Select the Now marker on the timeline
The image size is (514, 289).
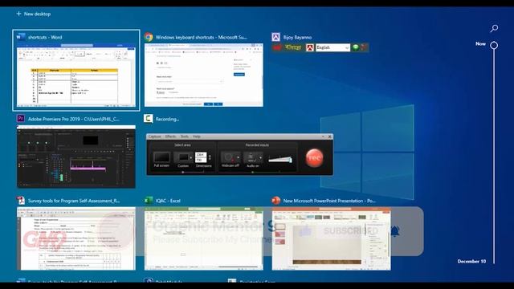(494, 45)
